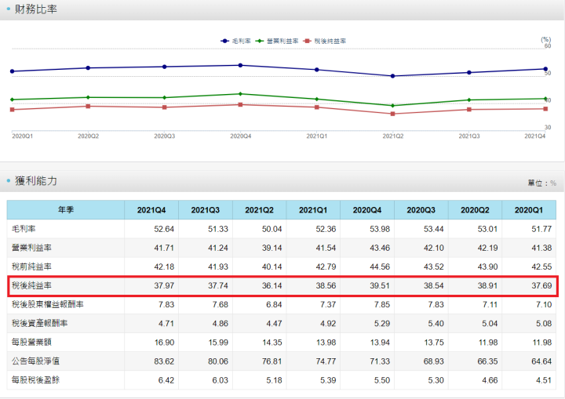The image size is (565, 399).
Task: Click the 營業利益率 green marker at 2021Q2
Action: point(392,105)
